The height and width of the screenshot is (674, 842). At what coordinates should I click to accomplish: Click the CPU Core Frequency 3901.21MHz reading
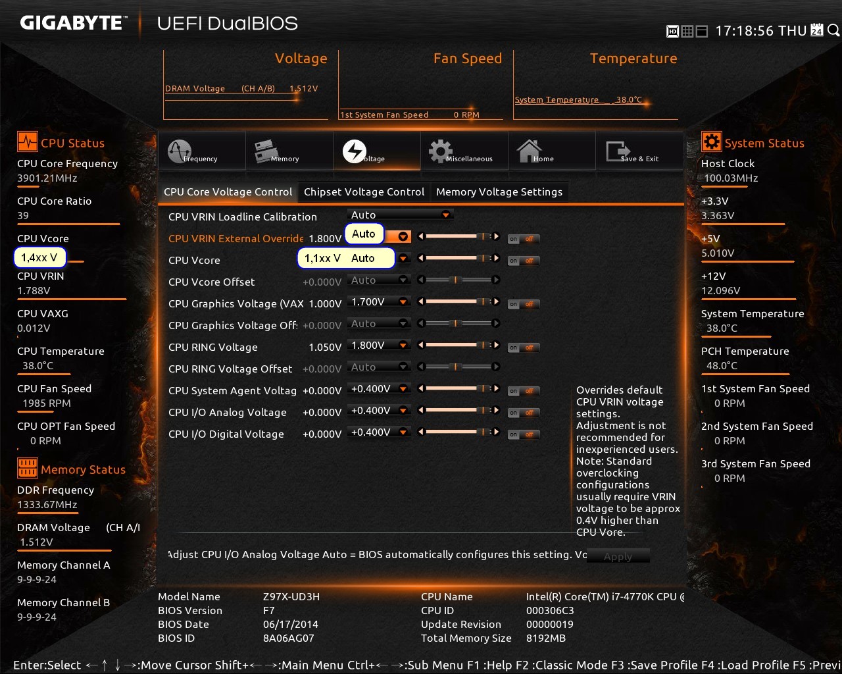47,178
